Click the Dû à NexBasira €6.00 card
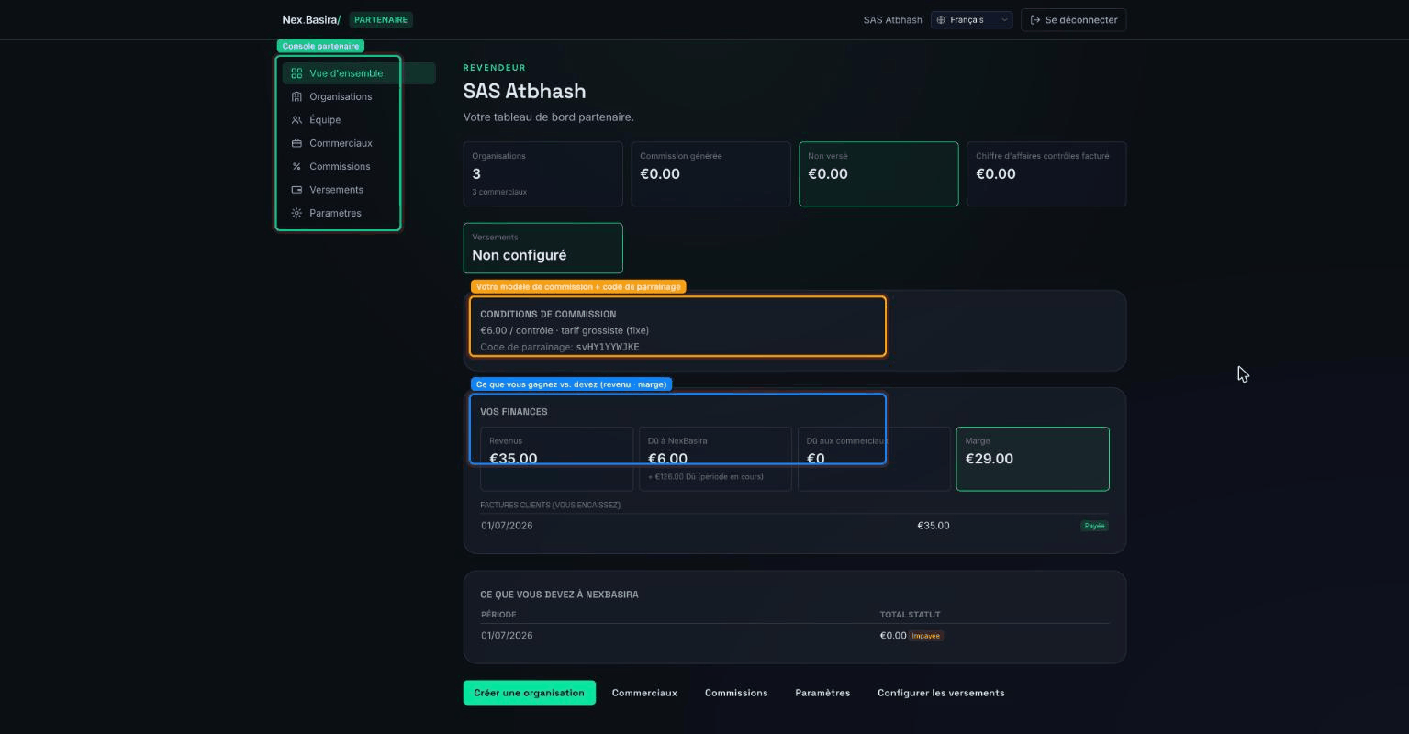 point(715,459)
